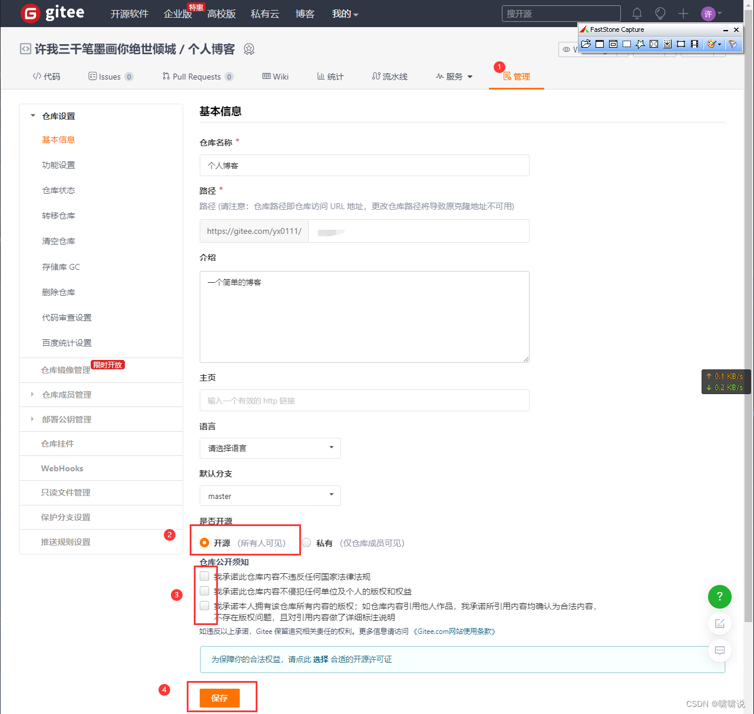The image size is (754, 714).
Task: Open FastStone palette dropdown arrow
Action: click(x=720, y=44)
